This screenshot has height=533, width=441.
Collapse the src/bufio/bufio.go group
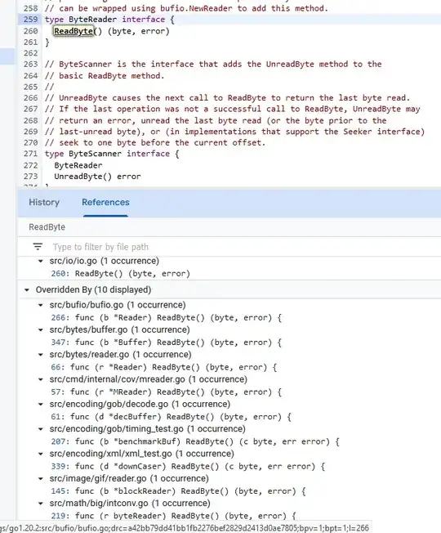pyautogui.click(x=41, y=305)
